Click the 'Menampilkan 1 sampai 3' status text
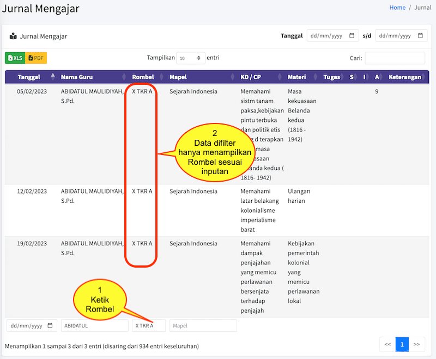 coord(102,346)
